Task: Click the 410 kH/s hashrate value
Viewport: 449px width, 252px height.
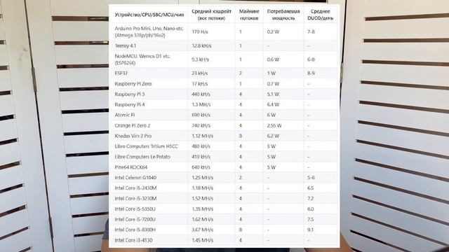Action: 201,157
